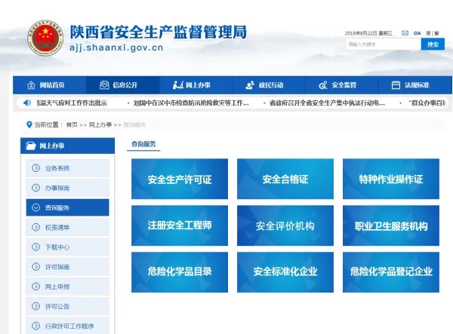
Task: Open the 特种作业操作证 query tile
Action: click(391, 179)
